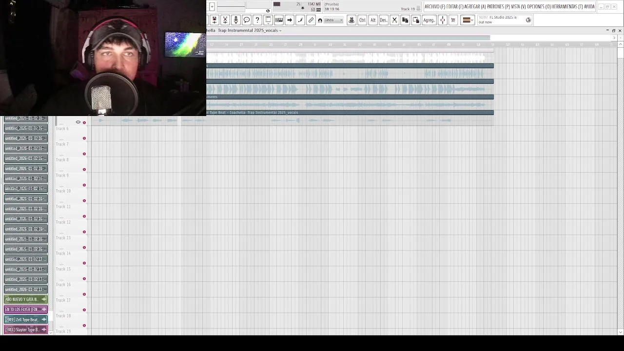Open the OPCIONES menu
624x351 pixels.
tap(539, 6)
